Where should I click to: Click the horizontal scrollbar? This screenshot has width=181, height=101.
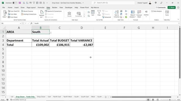pos(141,97)
